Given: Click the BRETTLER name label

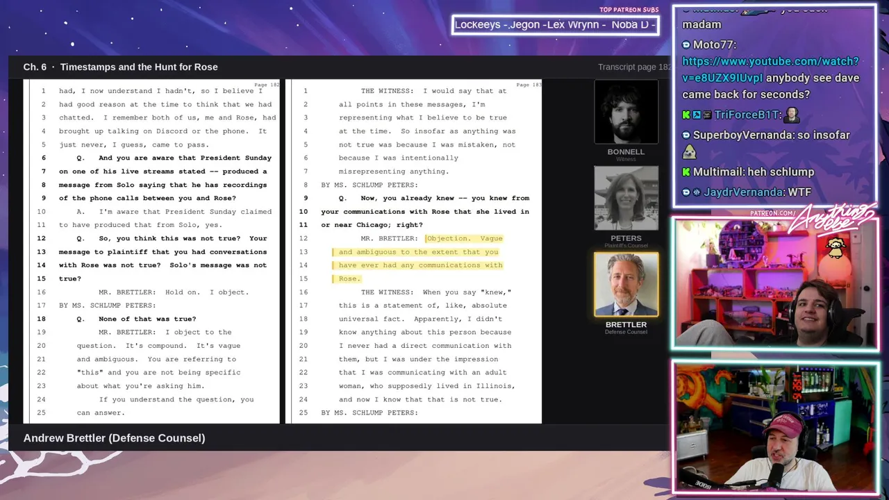Looking at the screenshot, I should pyautogui.click(x=626, y=324).
